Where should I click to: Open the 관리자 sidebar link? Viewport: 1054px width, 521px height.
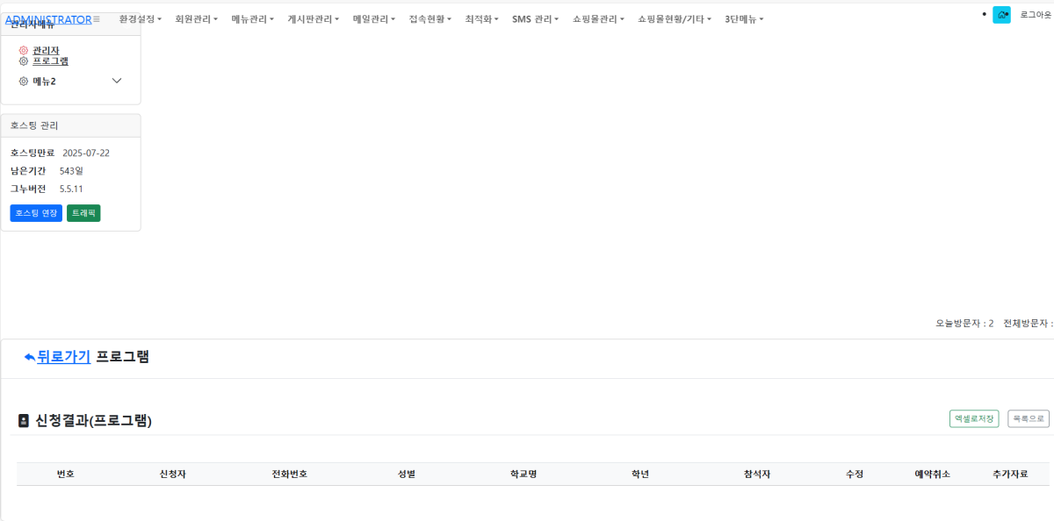(x=46, y=51)
